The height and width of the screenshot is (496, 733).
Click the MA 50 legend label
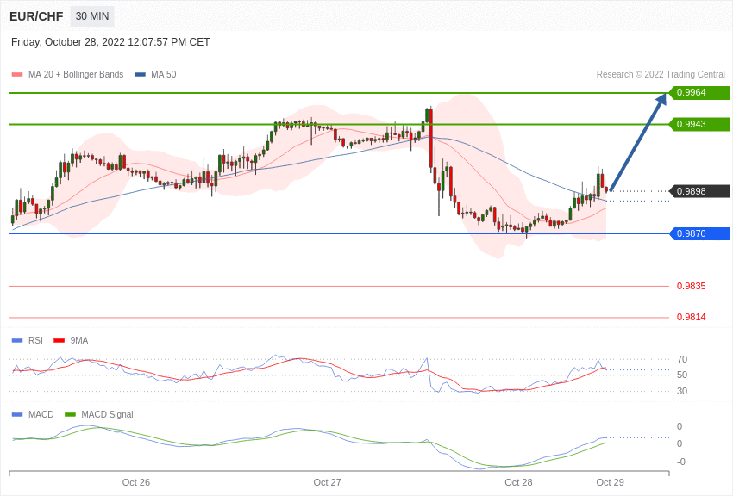tap(164, 74)
